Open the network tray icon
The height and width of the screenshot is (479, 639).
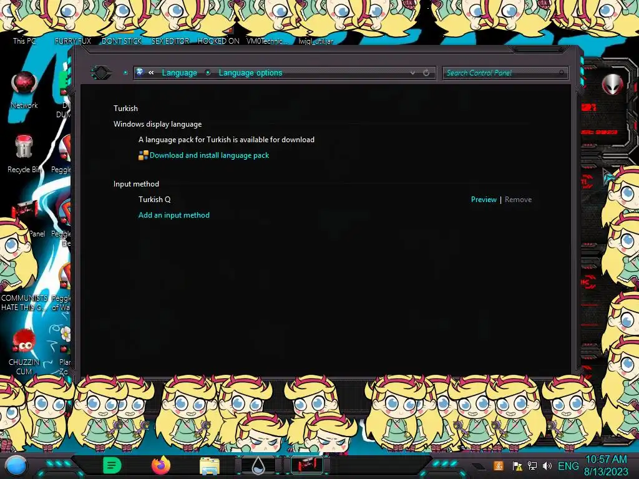[x=532, y=466]
